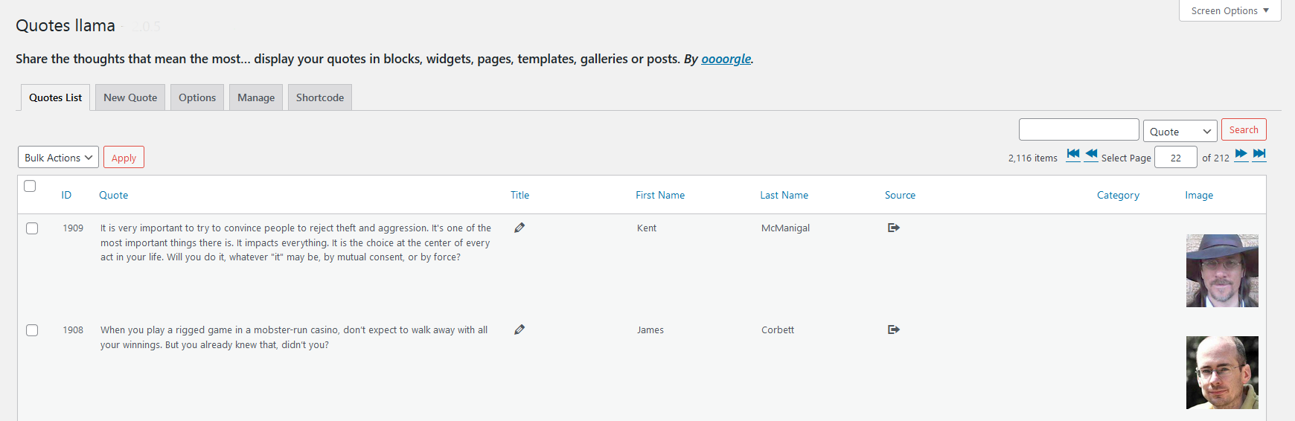1295x421 pixels.
Task: Go to the previous page arrow
Action: (x=1091, y=154)
